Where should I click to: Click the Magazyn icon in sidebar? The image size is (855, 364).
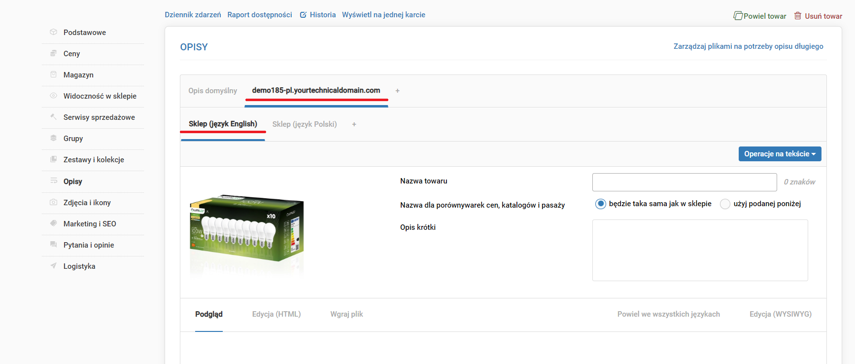pyautogui.click(x=53, y=74)
